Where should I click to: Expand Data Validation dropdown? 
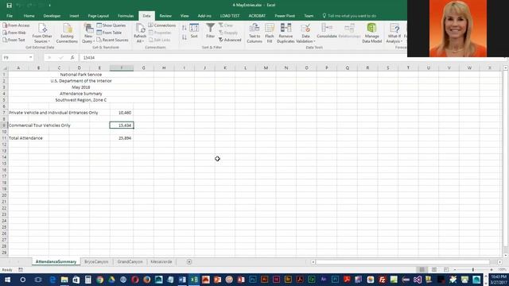click(x=305, y=39)
